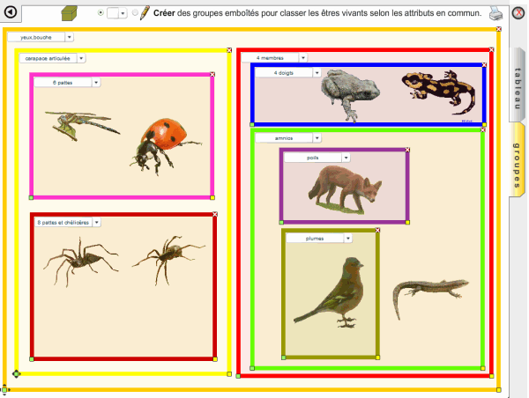Screen dimensions: 529x398
Task: Delete the green amnios group
Action: tap(483, 130)
